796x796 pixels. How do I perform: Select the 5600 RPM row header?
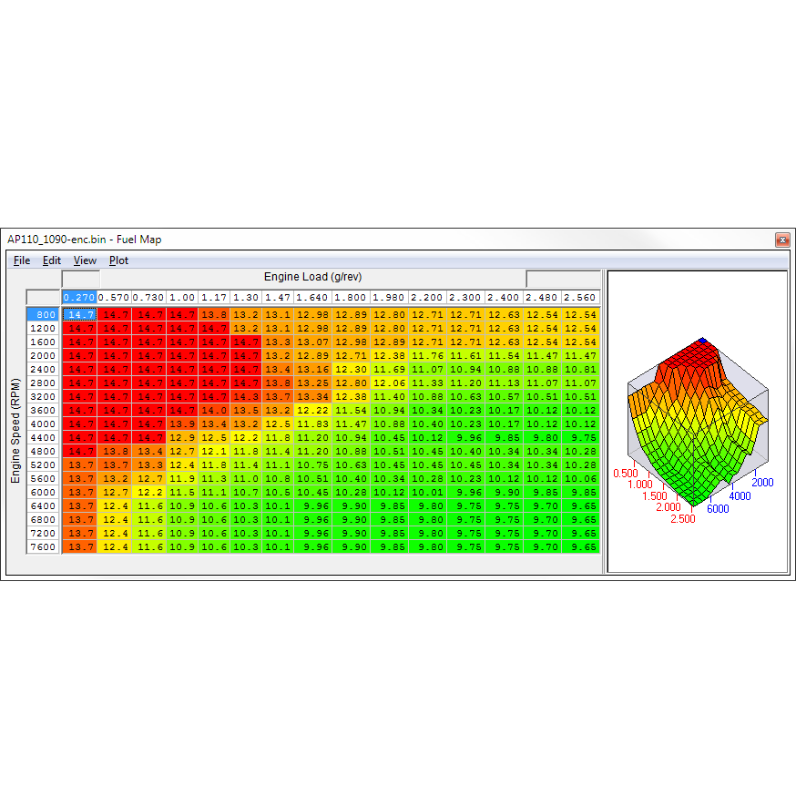pos(43,479)
